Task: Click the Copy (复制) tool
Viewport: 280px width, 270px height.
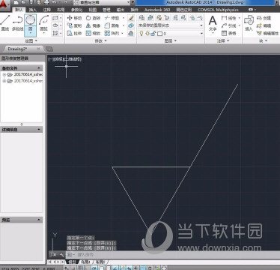Action: [74, 25]
